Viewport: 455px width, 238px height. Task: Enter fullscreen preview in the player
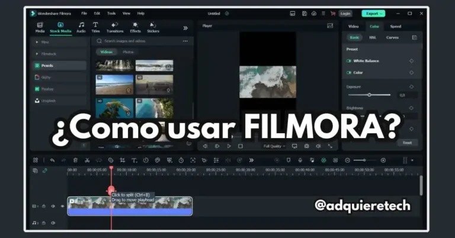pos(330,146)
